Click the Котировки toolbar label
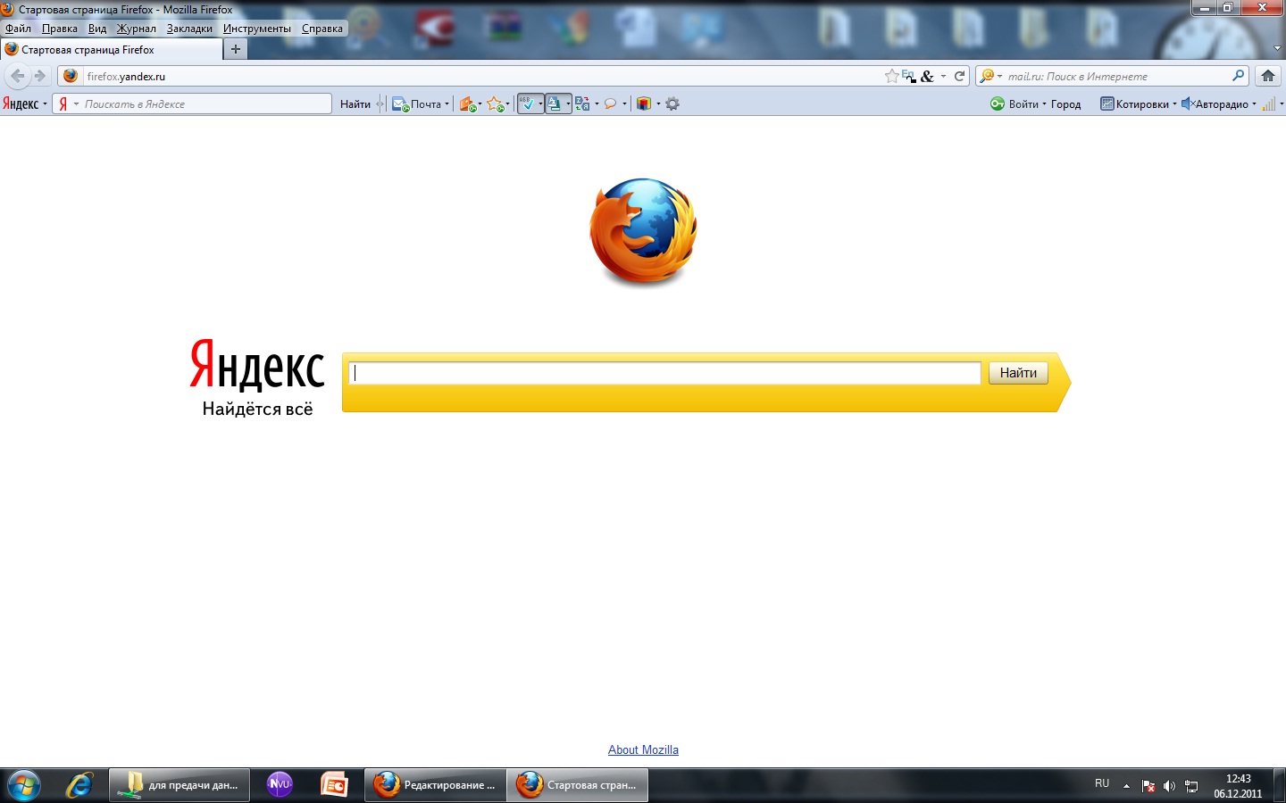Screen dimensions: 1286x803 tap(1142, 104)
